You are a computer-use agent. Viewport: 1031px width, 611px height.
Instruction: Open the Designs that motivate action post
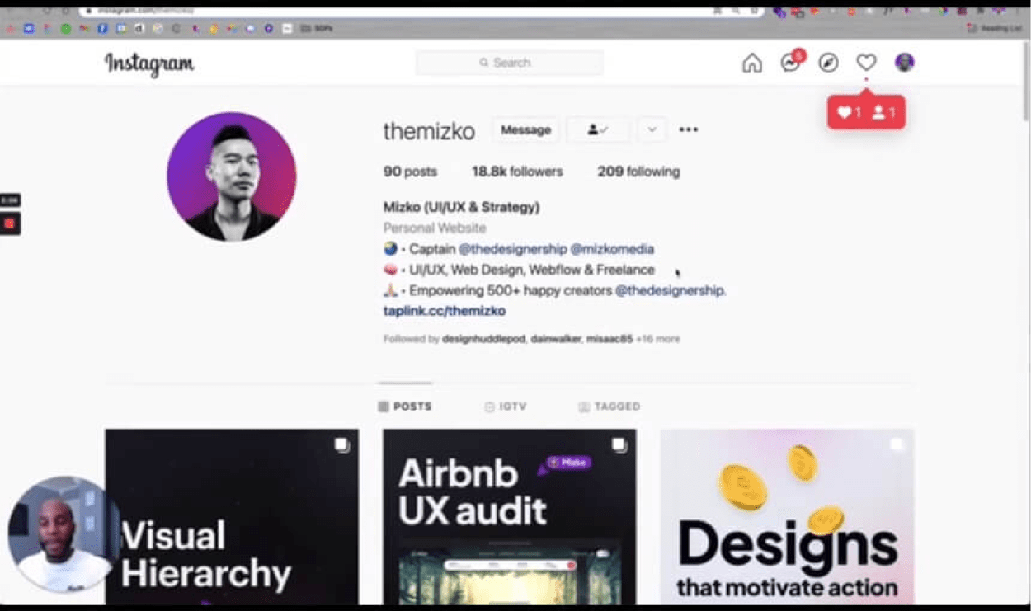coord(787,517)
